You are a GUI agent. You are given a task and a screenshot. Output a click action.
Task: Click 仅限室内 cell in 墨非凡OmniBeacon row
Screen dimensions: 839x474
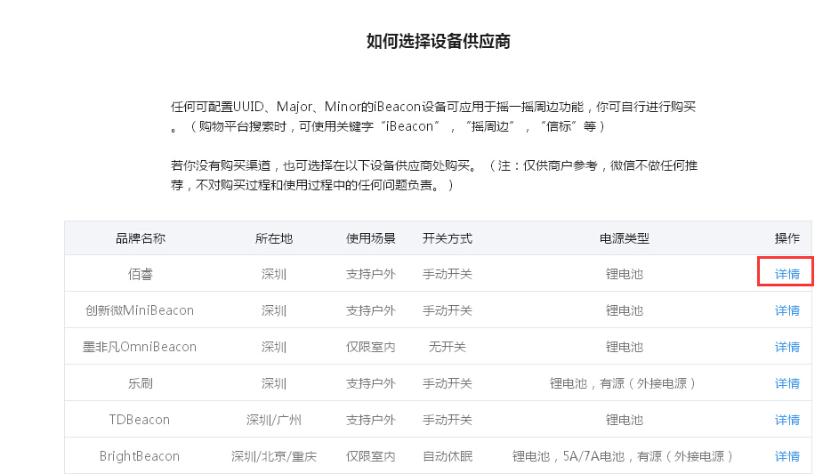370,347
